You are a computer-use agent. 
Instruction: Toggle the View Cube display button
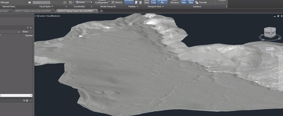[154, 2]
